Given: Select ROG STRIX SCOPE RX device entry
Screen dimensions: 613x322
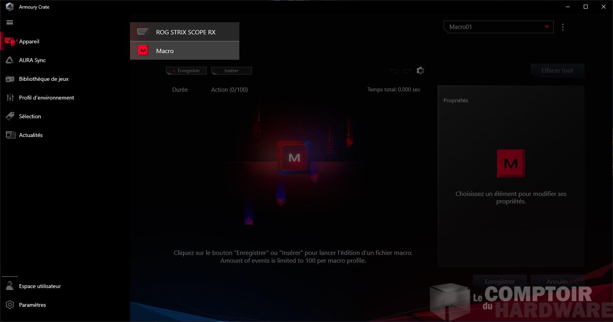Looking at the screenshot, I should click(x=185, y=32).
